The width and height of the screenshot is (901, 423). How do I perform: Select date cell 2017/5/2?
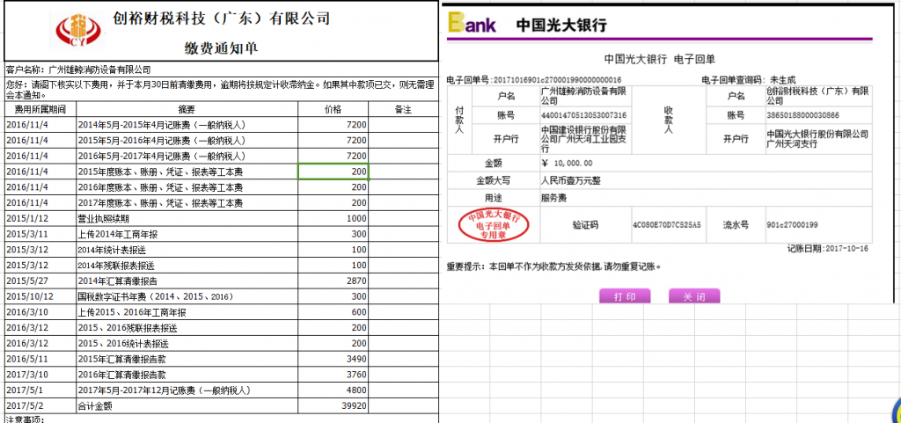coord(40,406)
